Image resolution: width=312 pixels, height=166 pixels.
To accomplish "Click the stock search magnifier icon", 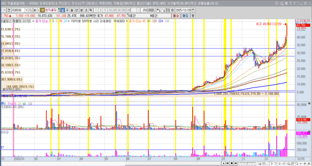I will point(30,10).
